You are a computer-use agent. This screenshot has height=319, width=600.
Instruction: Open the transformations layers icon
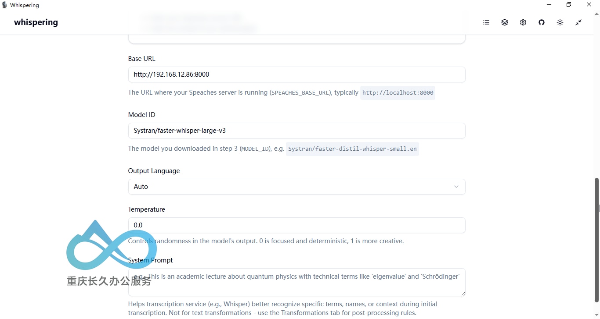pyautogui.click(x=505, y=22)
